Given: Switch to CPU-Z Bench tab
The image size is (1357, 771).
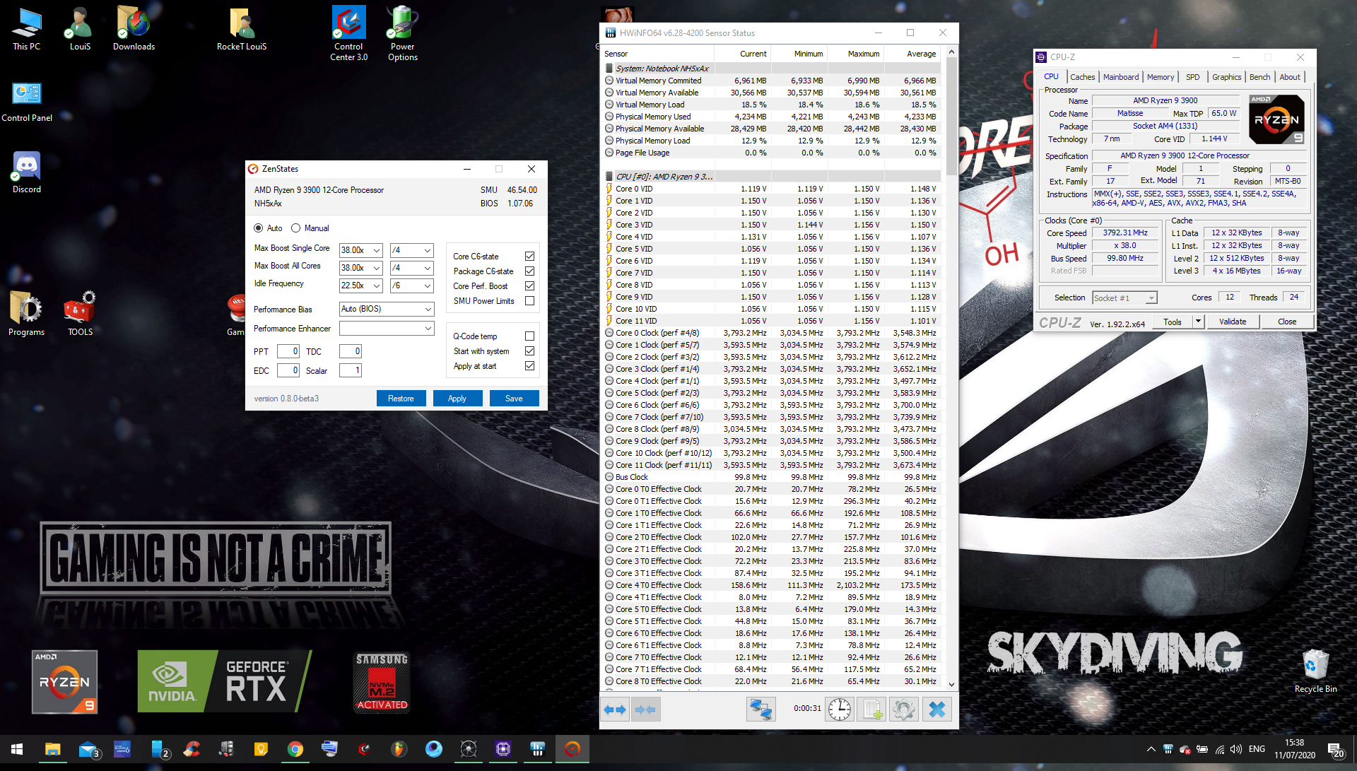Looking at the screenshot, I should [x=1259, y=77].
